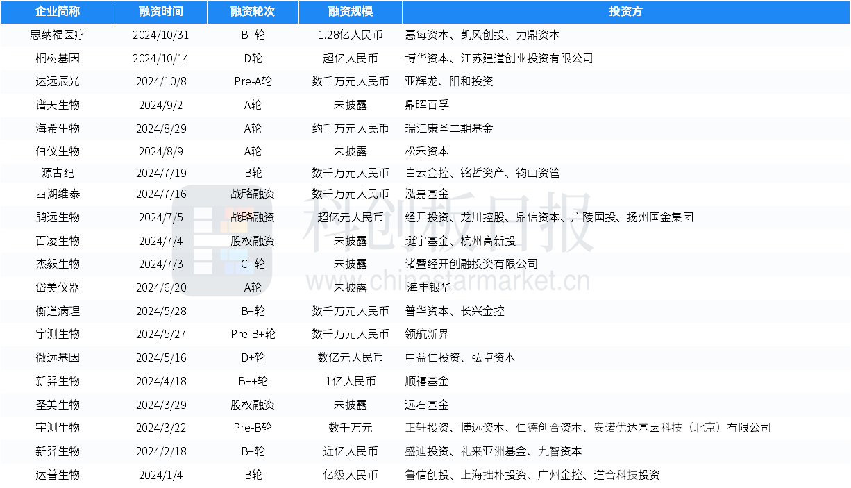Select the 1.28亿人民币 amount cell
This screenshot has width=851, height=488.
click(350, 35)
